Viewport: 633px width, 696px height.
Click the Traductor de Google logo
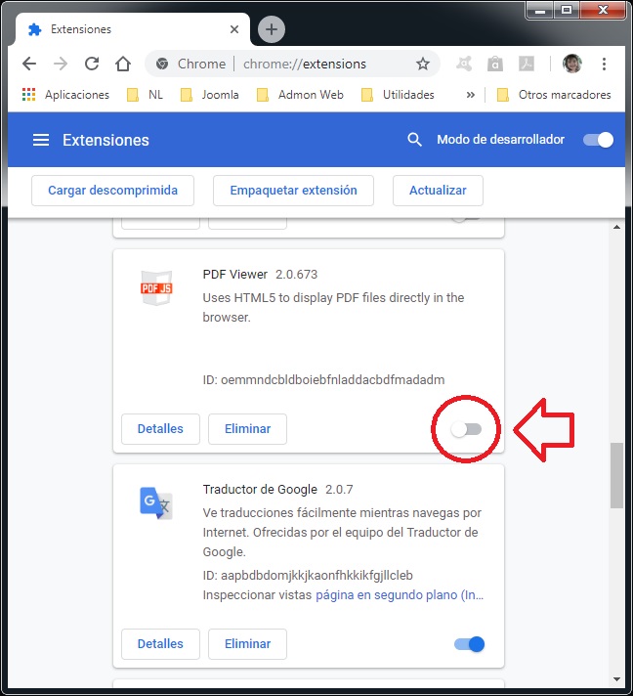tap(156, 502)
